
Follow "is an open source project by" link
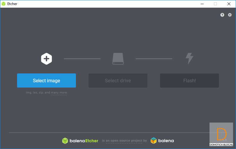click(x=124, y=141)
